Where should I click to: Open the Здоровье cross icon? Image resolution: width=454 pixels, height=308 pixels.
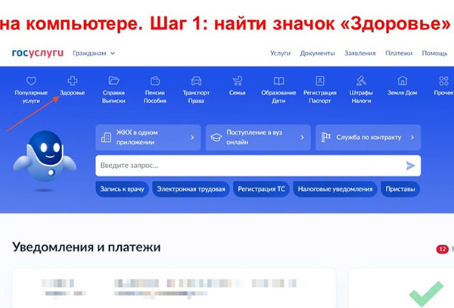tap(73, 81)
